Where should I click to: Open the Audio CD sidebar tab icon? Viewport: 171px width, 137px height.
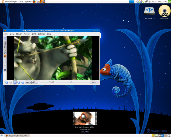(x=5, y=65)
